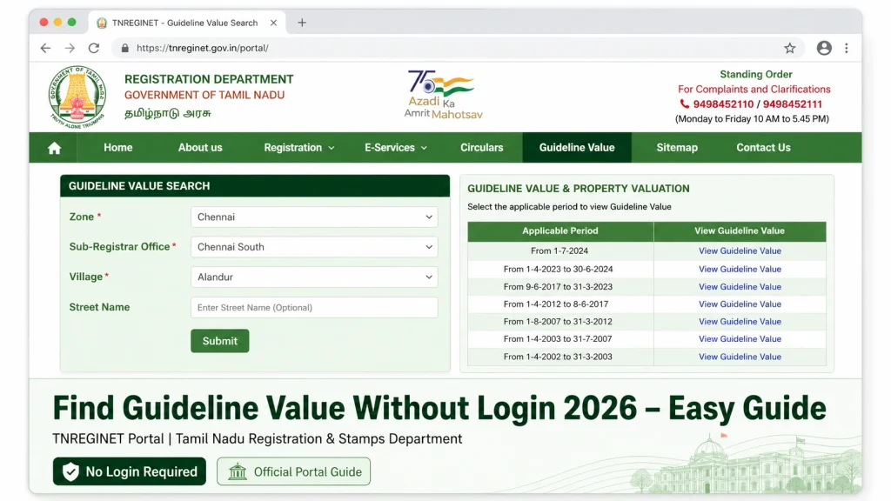Click the Standing Order link
Image resolution: width=891 pixels, height=501 pixels.
tap(756, 75)
